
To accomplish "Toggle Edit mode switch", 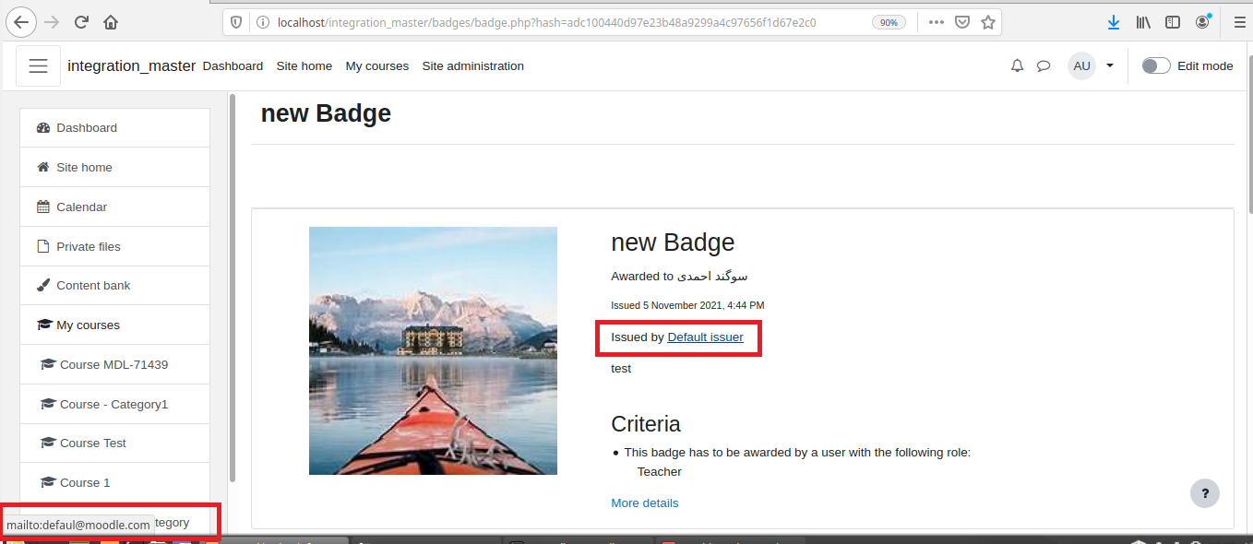I will tap(1156, 65).
